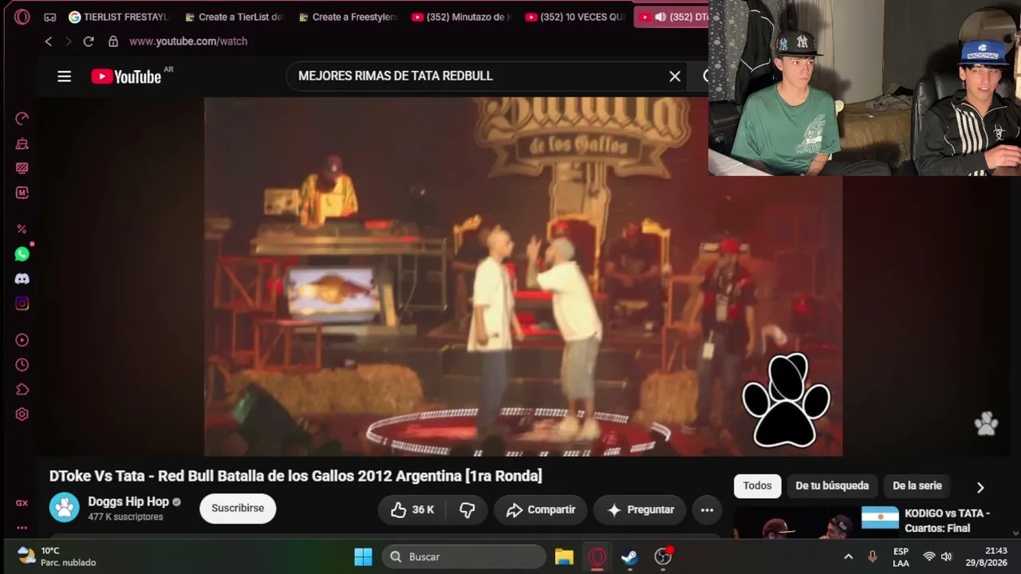Open extensions cube icon in sidebar
Viewport: 1021px width, 574px height.
point(22,390)
